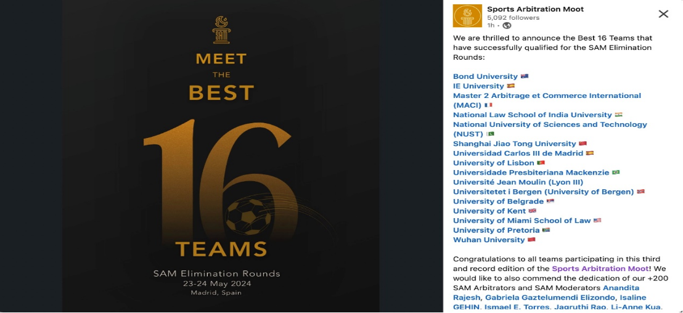
Task: Open the University of Belgrade link
Action: (498, 201)
